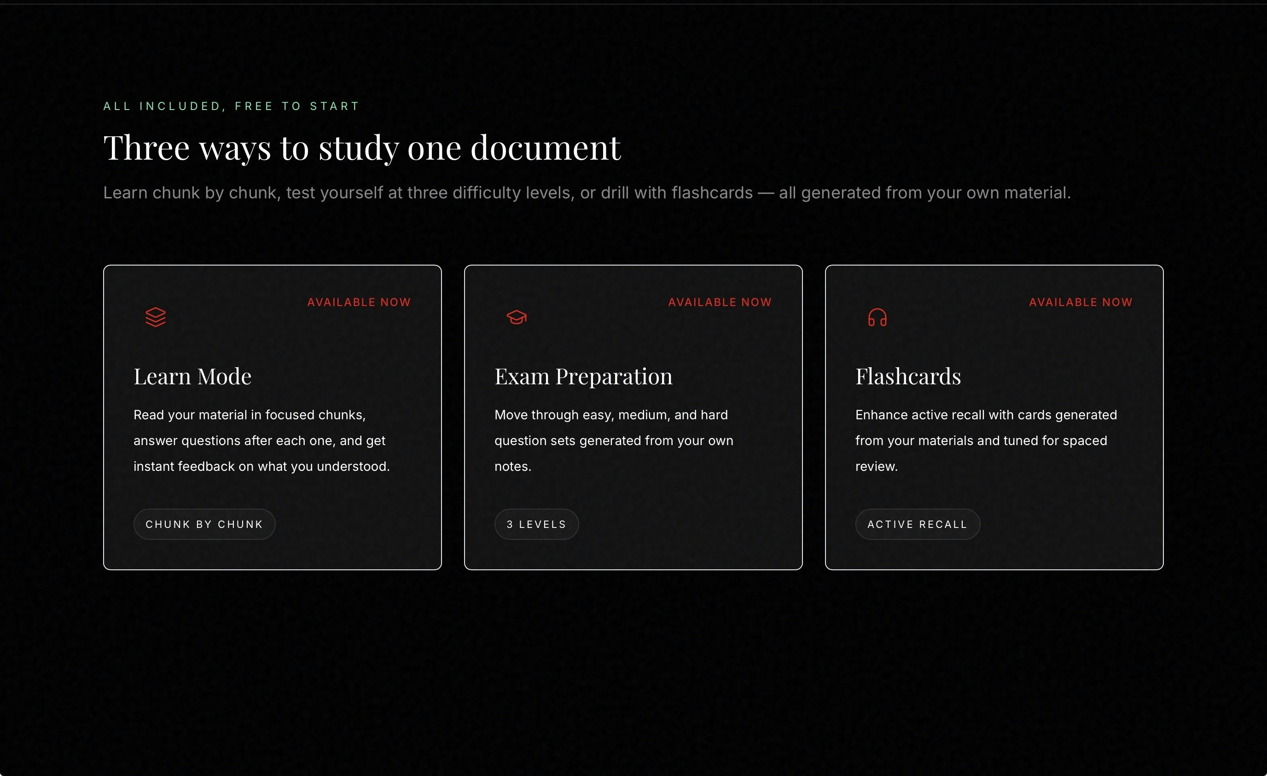Click the CHUNK BY CHUNK pill button
The height and width of the screenshot is (776, 1267).
click(204, 524)
